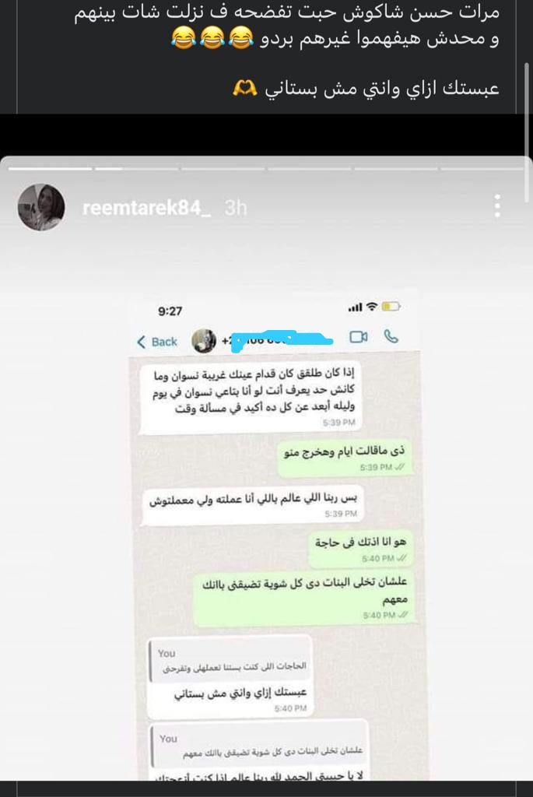Screen dimensions: 533x797
Task: Tap the heart hands emoji in the caption
Action: coord(245,89)
